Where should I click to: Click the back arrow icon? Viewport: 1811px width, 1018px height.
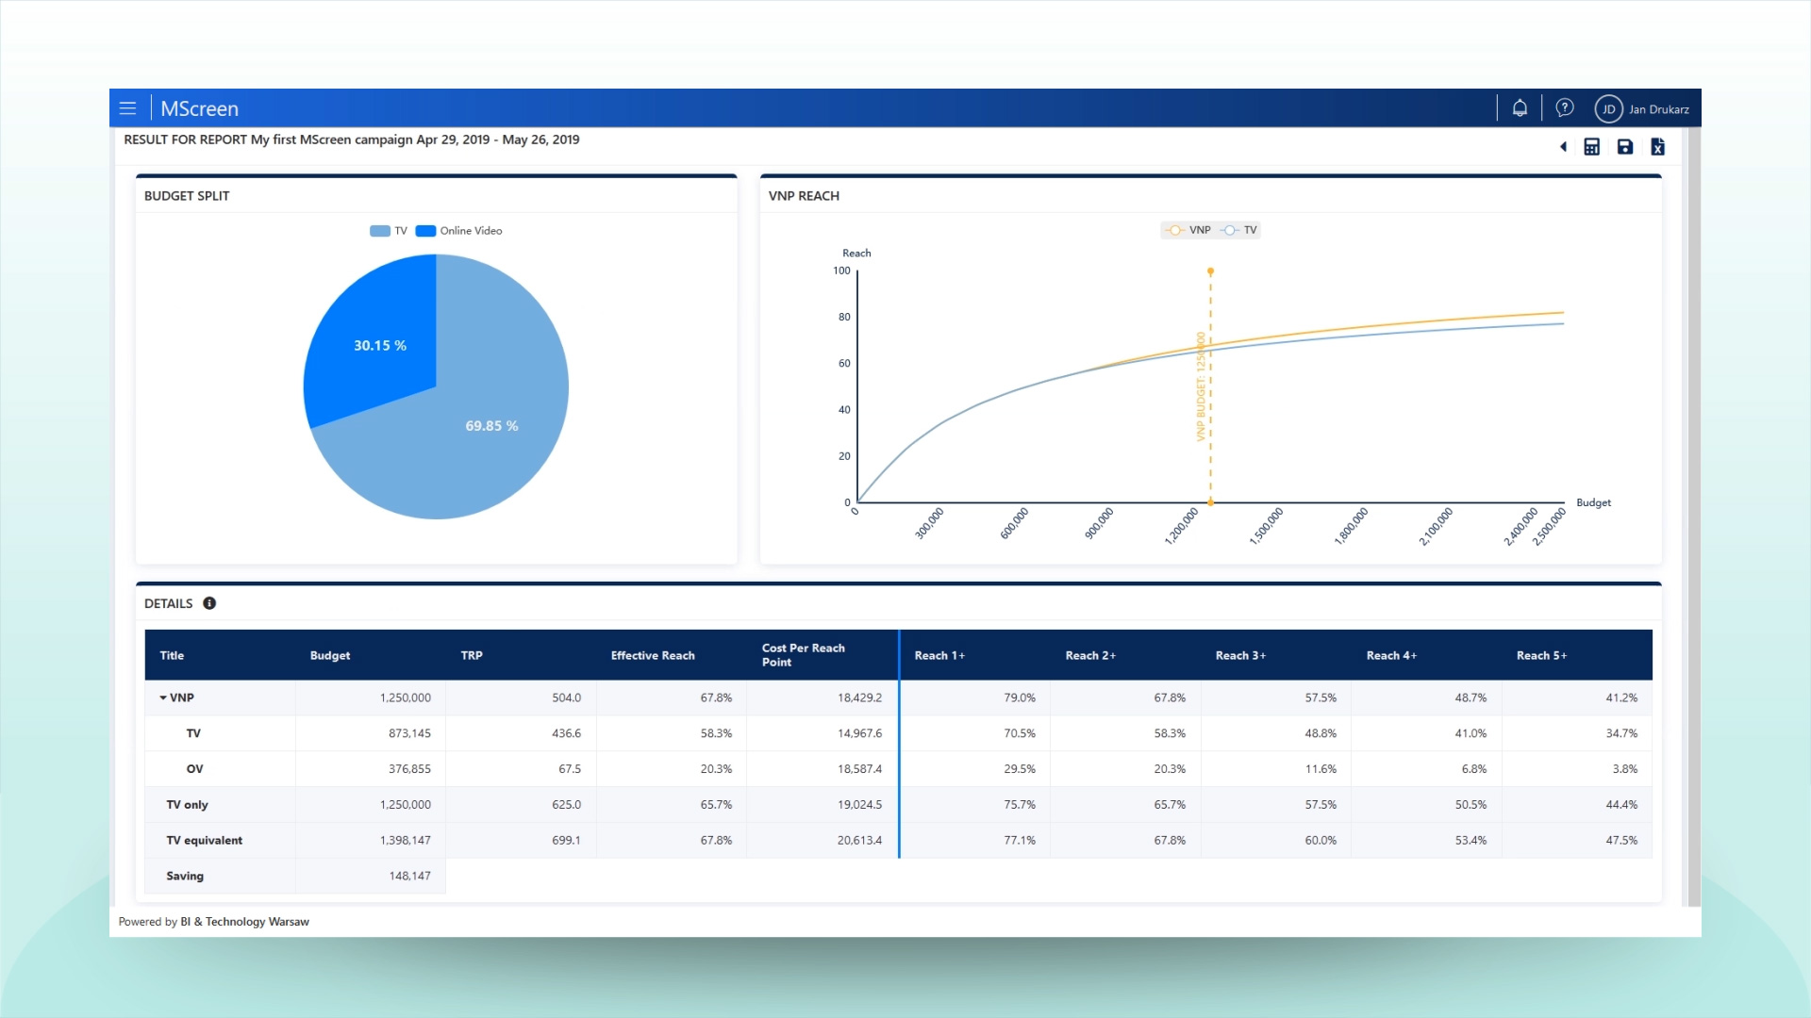1563,147
